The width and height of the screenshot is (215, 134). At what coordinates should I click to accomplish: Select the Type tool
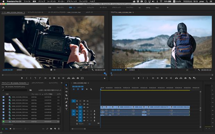pyautogui.click(x=66, y=109)
